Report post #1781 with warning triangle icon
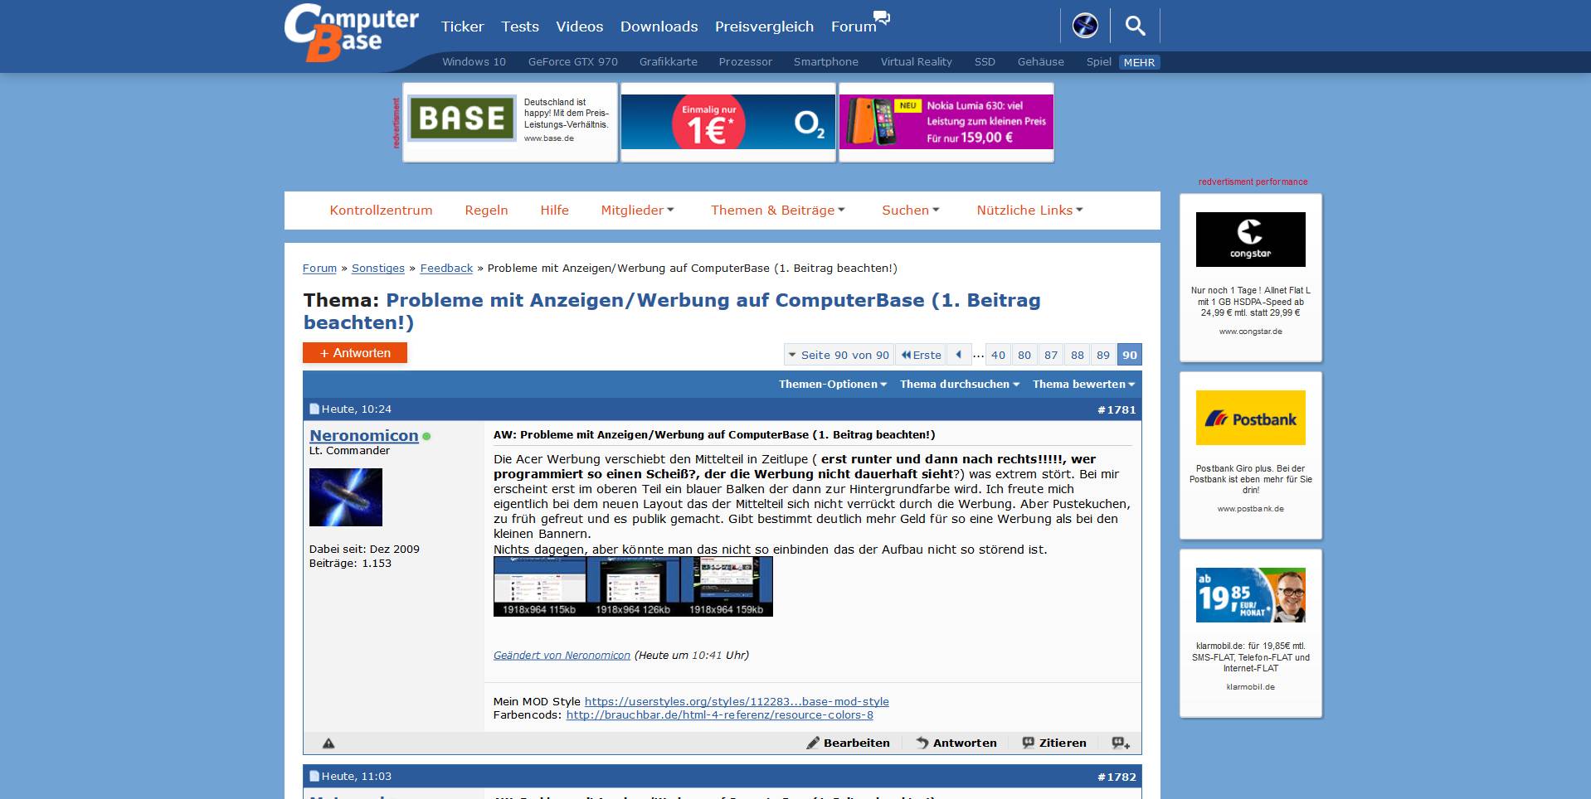The image size is (1591, 799). point(328,743)
